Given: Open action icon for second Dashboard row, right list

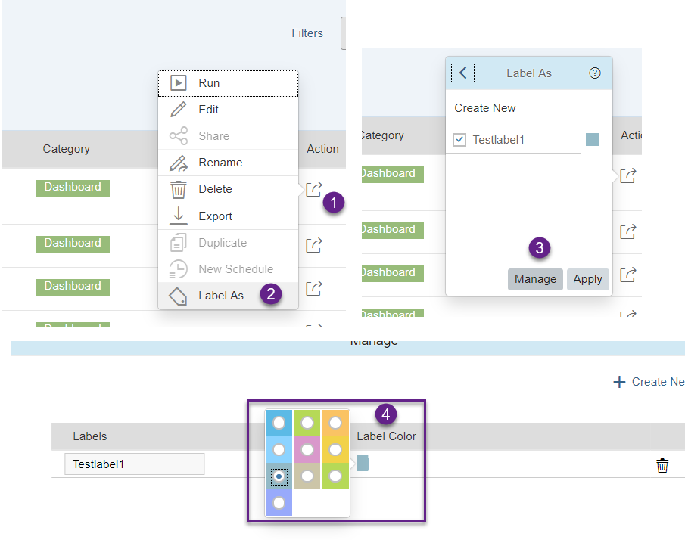Looking at the screenshot, I should click(627, 231).
